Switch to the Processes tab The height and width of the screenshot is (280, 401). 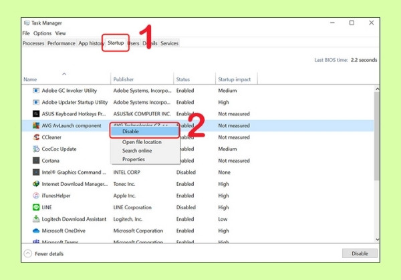(33, 43)
